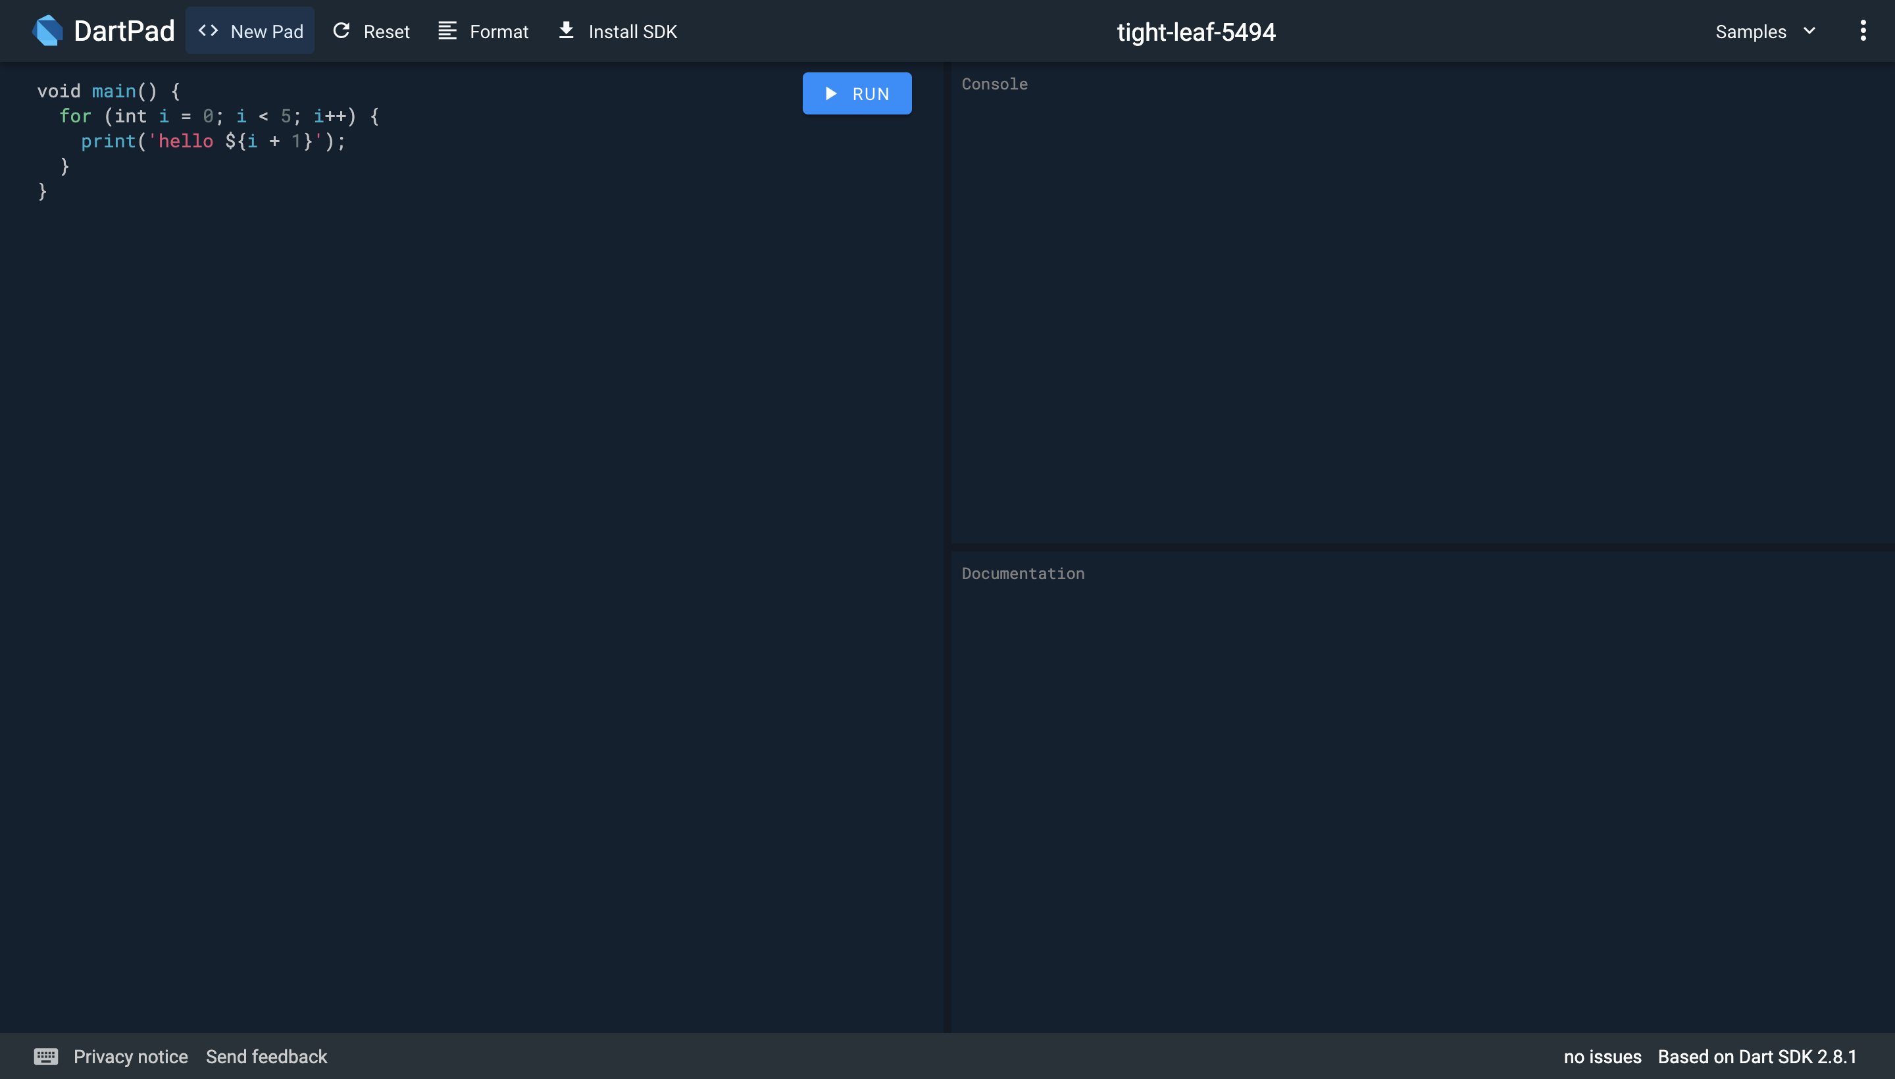Click the Format toolbar label
This screenshot has height=1079, width=1895.
[499, 32]
